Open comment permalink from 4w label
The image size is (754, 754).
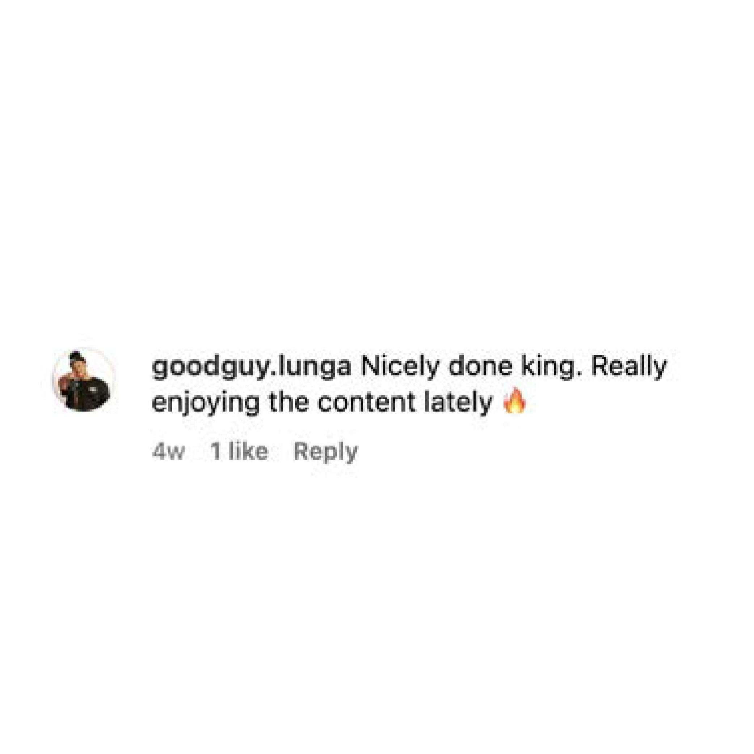tap(168, 452)
